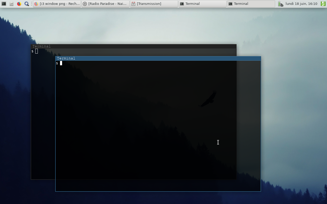Viewport: 327px width, 204px height.
Task: Click the panel separator handle after search icon
Action: (x=31, y=4)
